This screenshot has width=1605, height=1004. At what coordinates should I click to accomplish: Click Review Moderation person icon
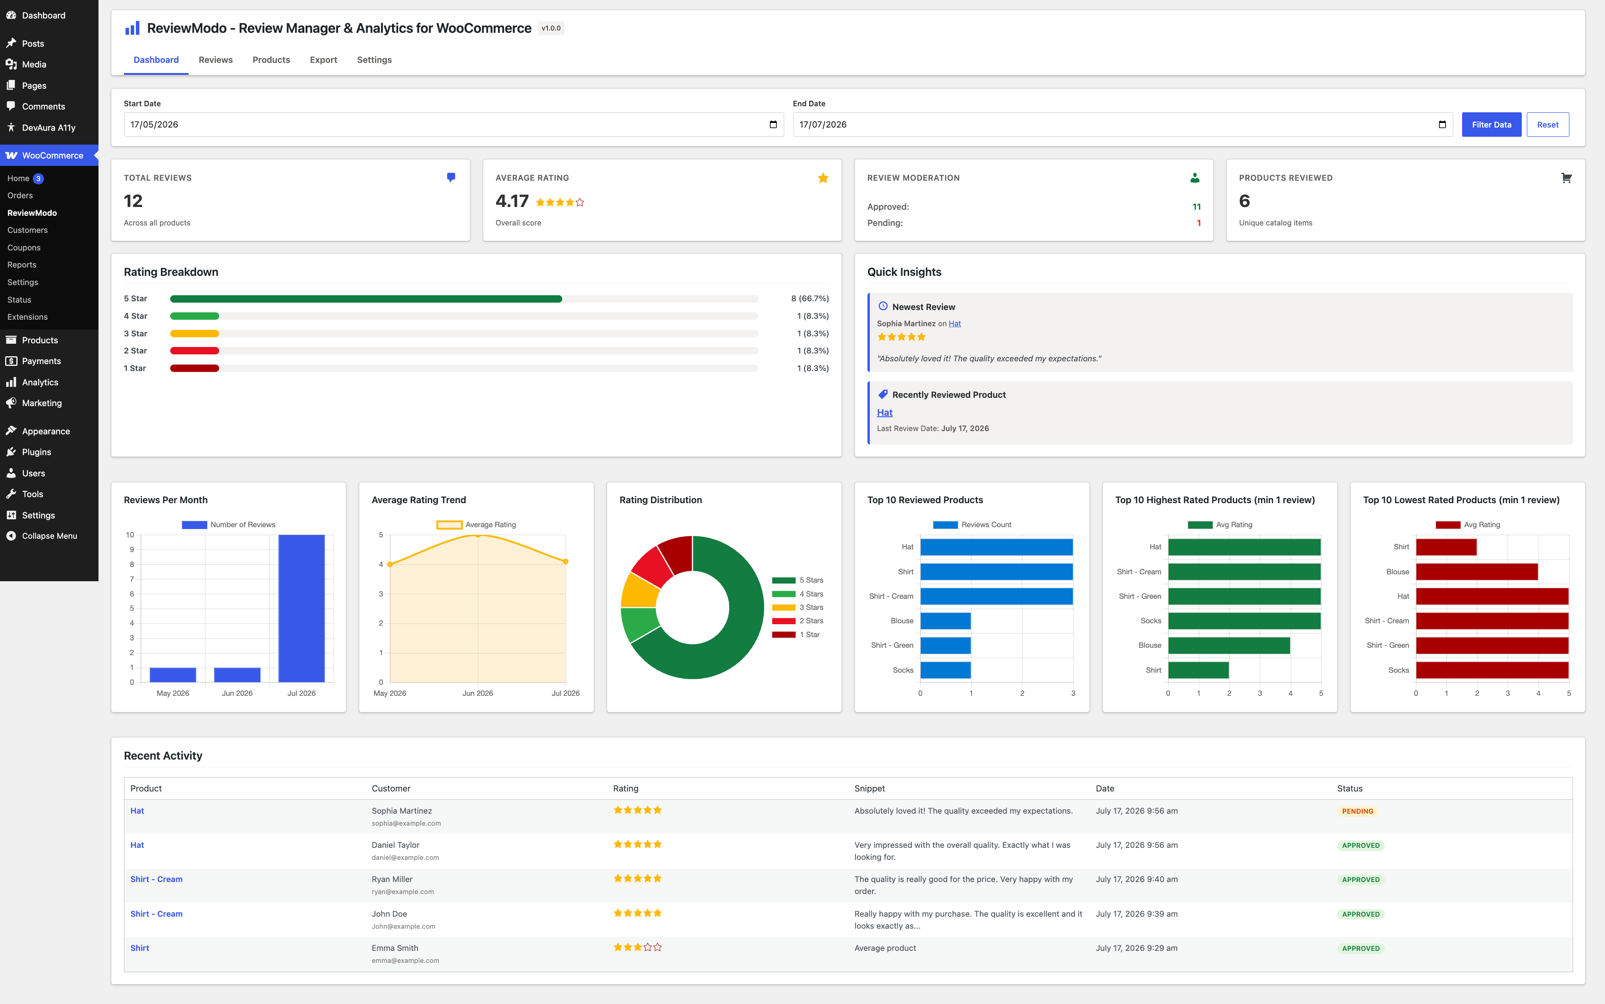1195,177
